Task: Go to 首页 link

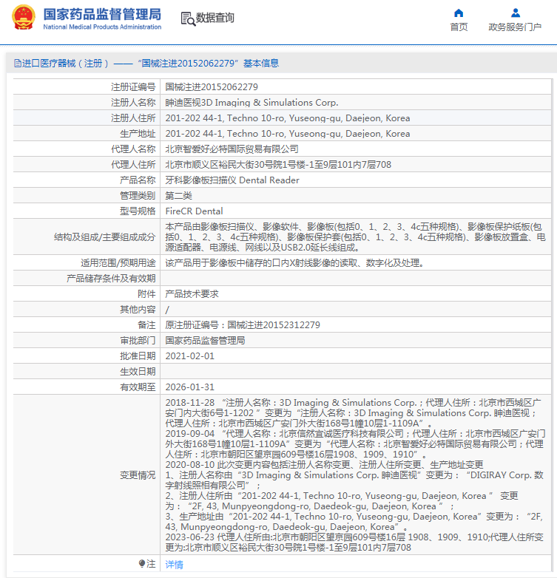Action: pyautogui.click(x=459, y=27)
